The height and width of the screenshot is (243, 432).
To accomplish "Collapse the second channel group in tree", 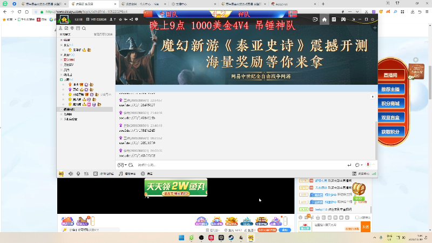I will click(61, 45).
